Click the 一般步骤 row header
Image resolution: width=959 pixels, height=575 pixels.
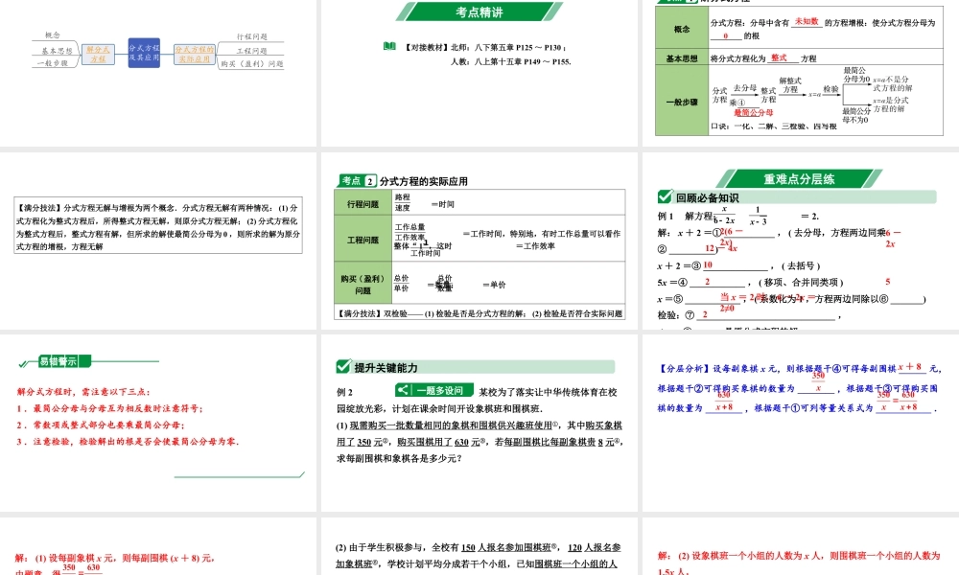(x=682, y=103)
